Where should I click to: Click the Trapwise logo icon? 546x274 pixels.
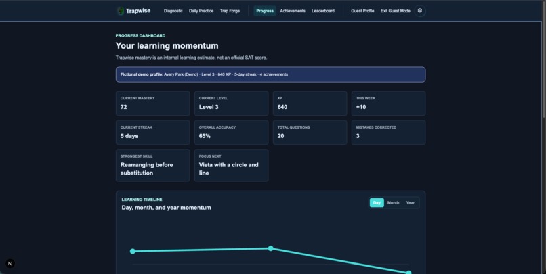[121, 11]
